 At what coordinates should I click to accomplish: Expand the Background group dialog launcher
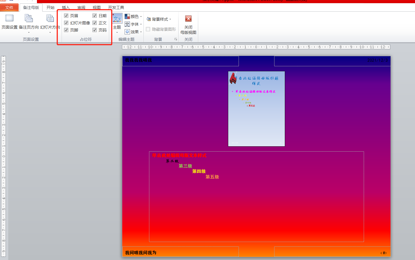176,39
